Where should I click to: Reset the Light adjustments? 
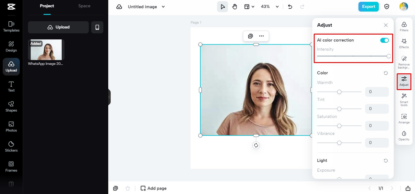click(x=386, y=161)
